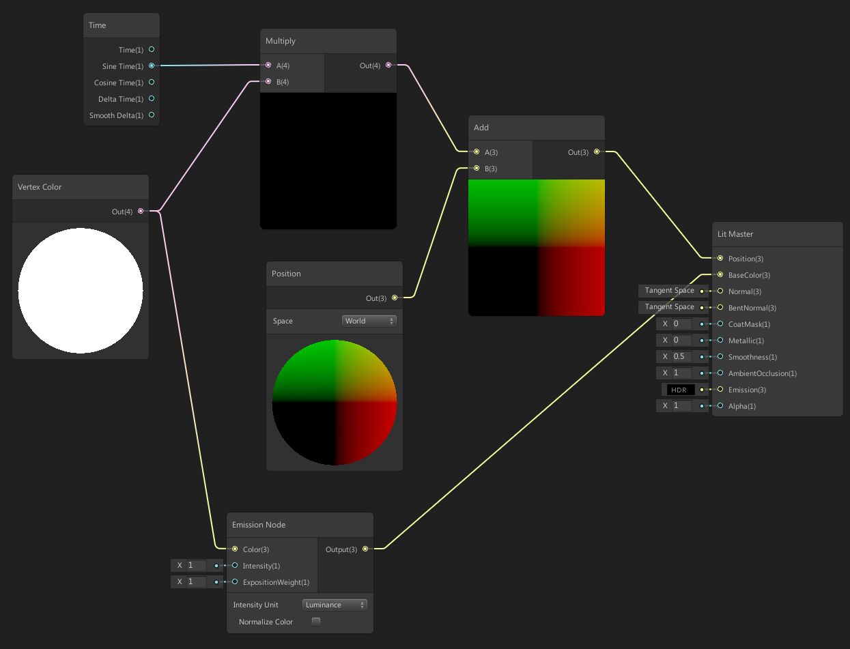
Task: Open the Intensity Unit dropdown showing Luminance
Action: (x=335, y=605)
